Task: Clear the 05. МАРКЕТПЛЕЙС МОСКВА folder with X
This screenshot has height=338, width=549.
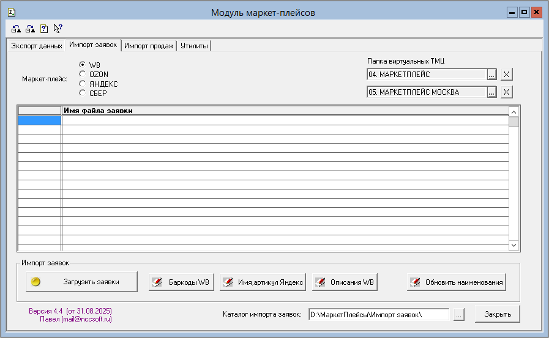Action: pyautogui.click(x=506, y=92)
